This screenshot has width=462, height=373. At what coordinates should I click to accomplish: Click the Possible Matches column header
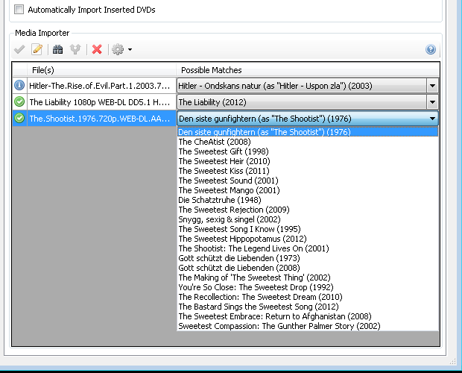coord(308,70)
